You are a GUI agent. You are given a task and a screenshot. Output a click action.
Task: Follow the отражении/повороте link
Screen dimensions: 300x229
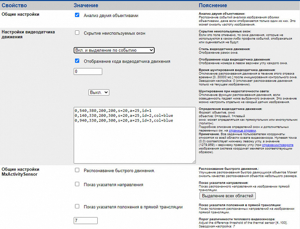click(278, 145)
